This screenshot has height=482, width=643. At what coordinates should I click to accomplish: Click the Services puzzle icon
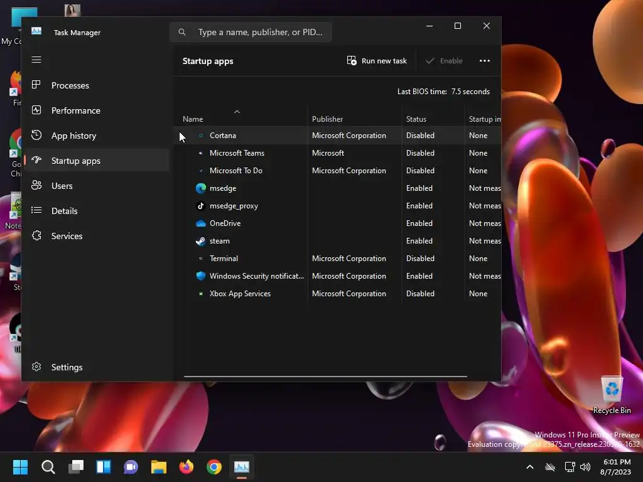36,236
